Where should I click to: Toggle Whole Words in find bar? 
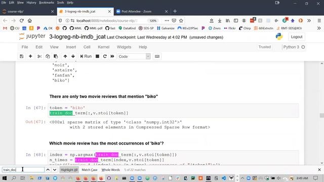(110, 170)
